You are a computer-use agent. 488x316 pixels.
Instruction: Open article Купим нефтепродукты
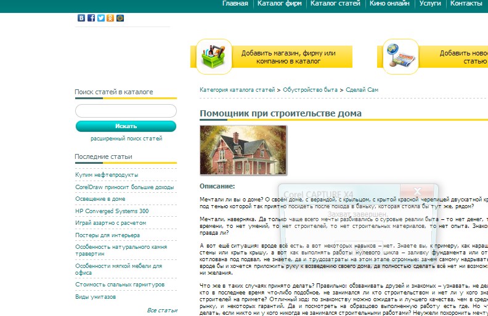click(x=107, y=175)
